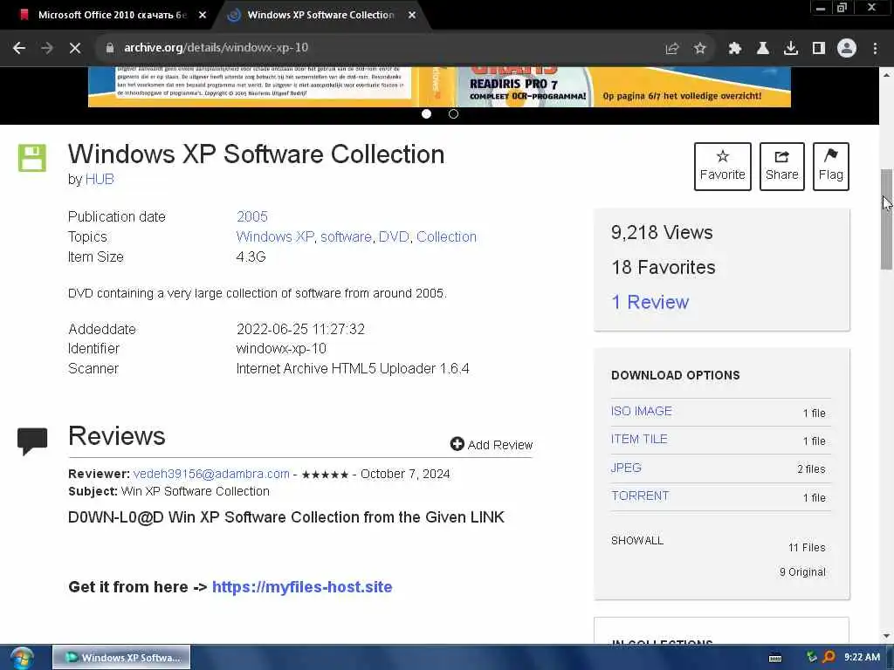This screenshot has height=670, width=894.
Task: Close the Microsoft Office 2010 tab
Action: (x=203, y=16)
